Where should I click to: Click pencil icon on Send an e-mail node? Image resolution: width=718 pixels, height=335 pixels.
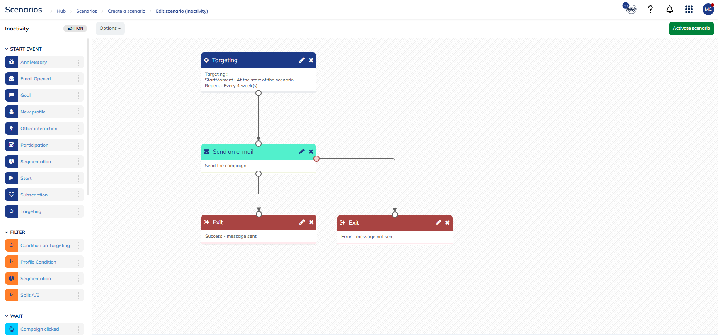click(x=301, y=152)
